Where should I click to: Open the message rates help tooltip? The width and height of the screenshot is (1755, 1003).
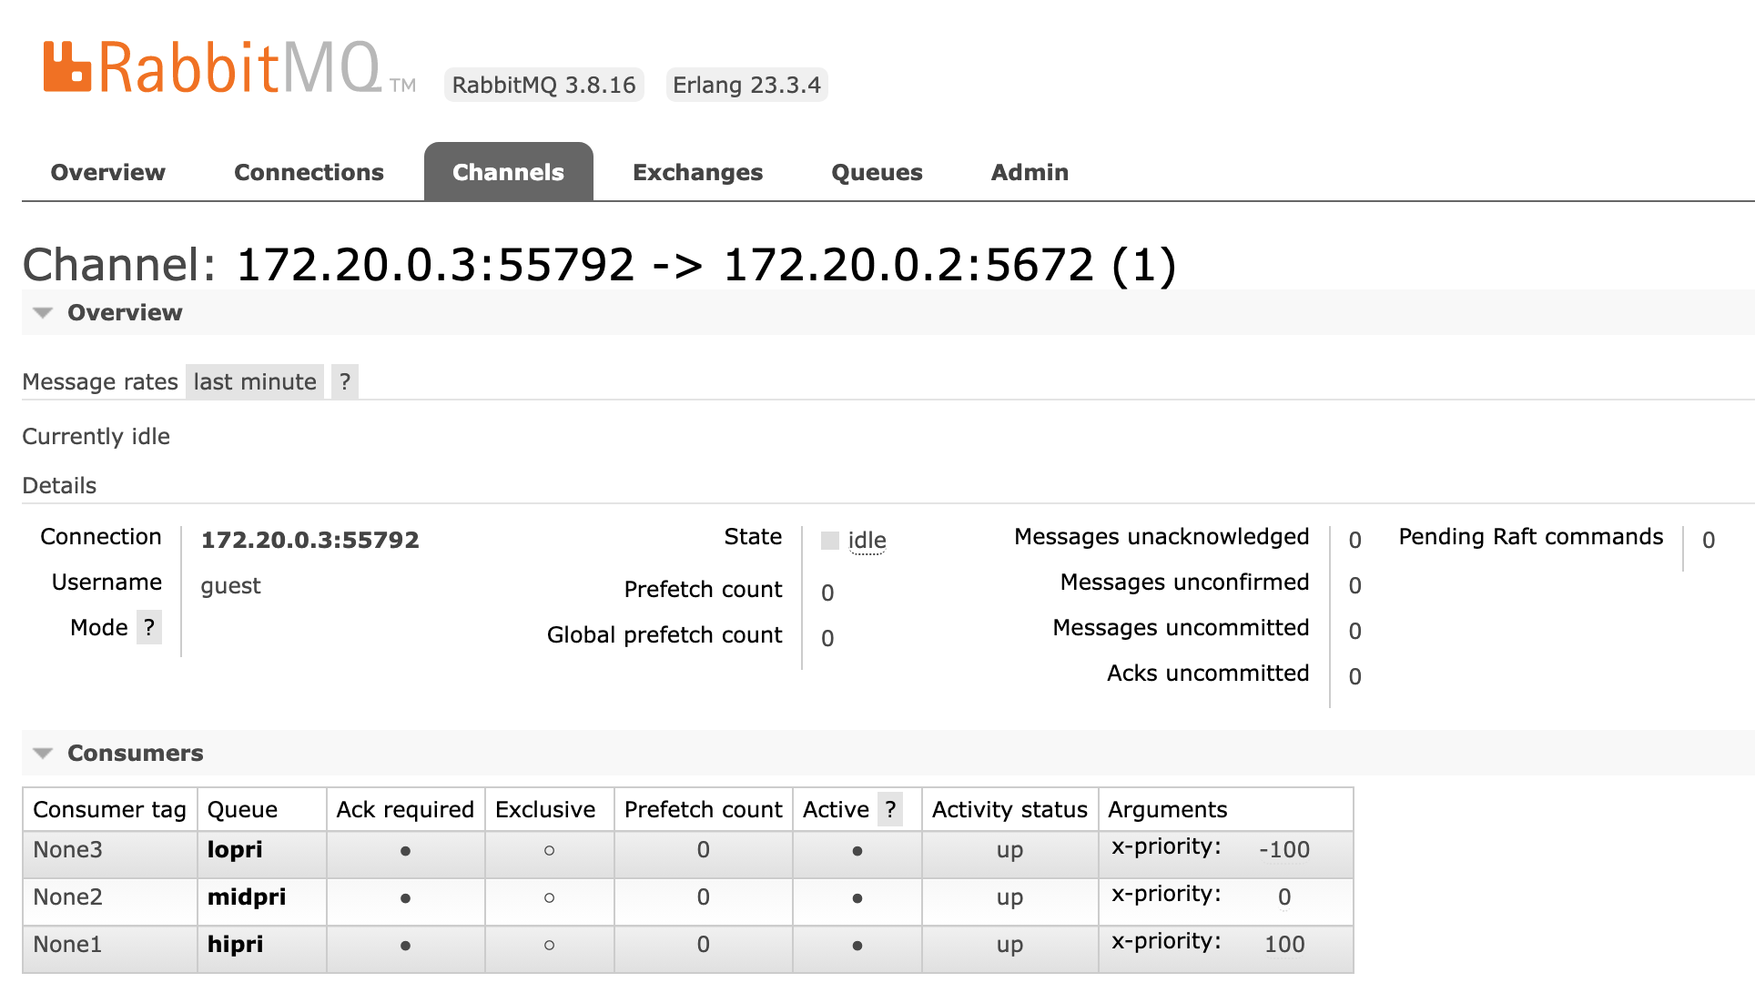coord(343,380)
